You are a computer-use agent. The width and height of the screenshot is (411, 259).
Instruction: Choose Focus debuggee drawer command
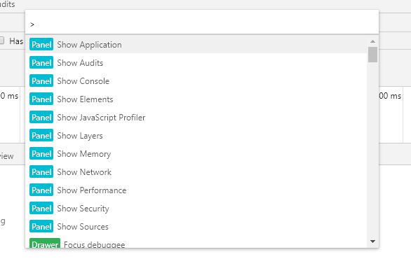click(196, 242)
